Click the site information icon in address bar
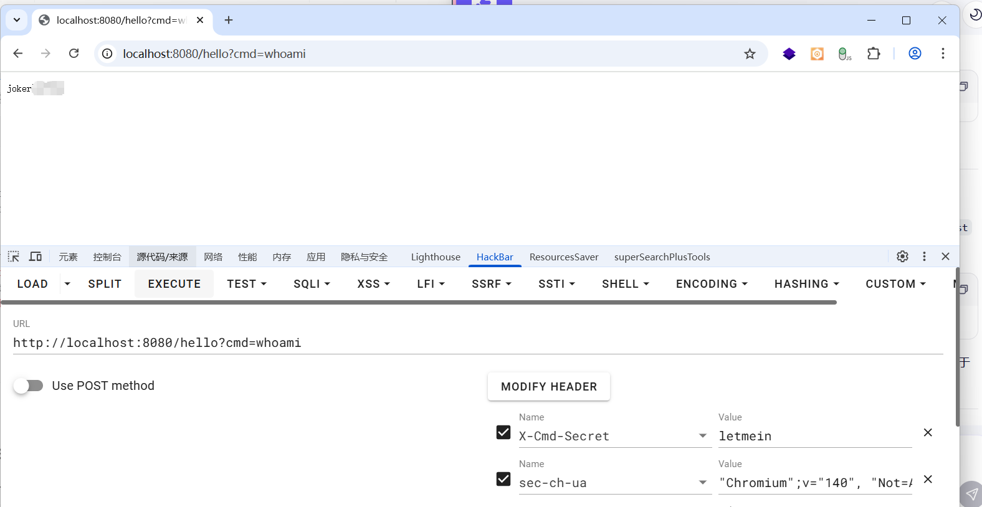The height and width of the screenshot is (507, 982). 107,54
